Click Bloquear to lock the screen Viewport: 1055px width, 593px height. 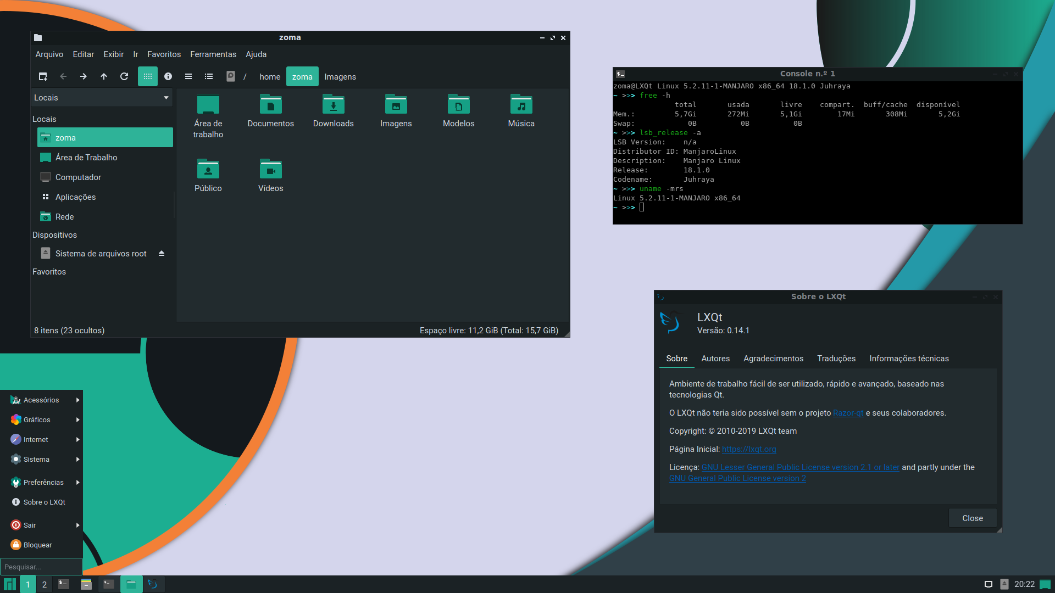(42, 545)
